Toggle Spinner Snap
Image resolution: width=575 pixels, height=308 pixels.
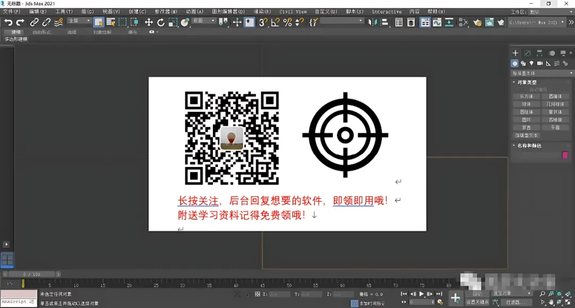300,22
